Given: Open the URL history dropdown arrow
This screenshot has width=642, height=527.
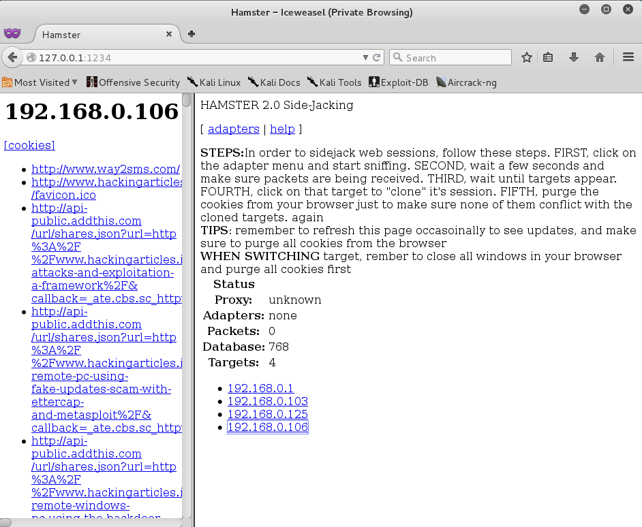Looking at the screenshot, I should coord(365,58).
